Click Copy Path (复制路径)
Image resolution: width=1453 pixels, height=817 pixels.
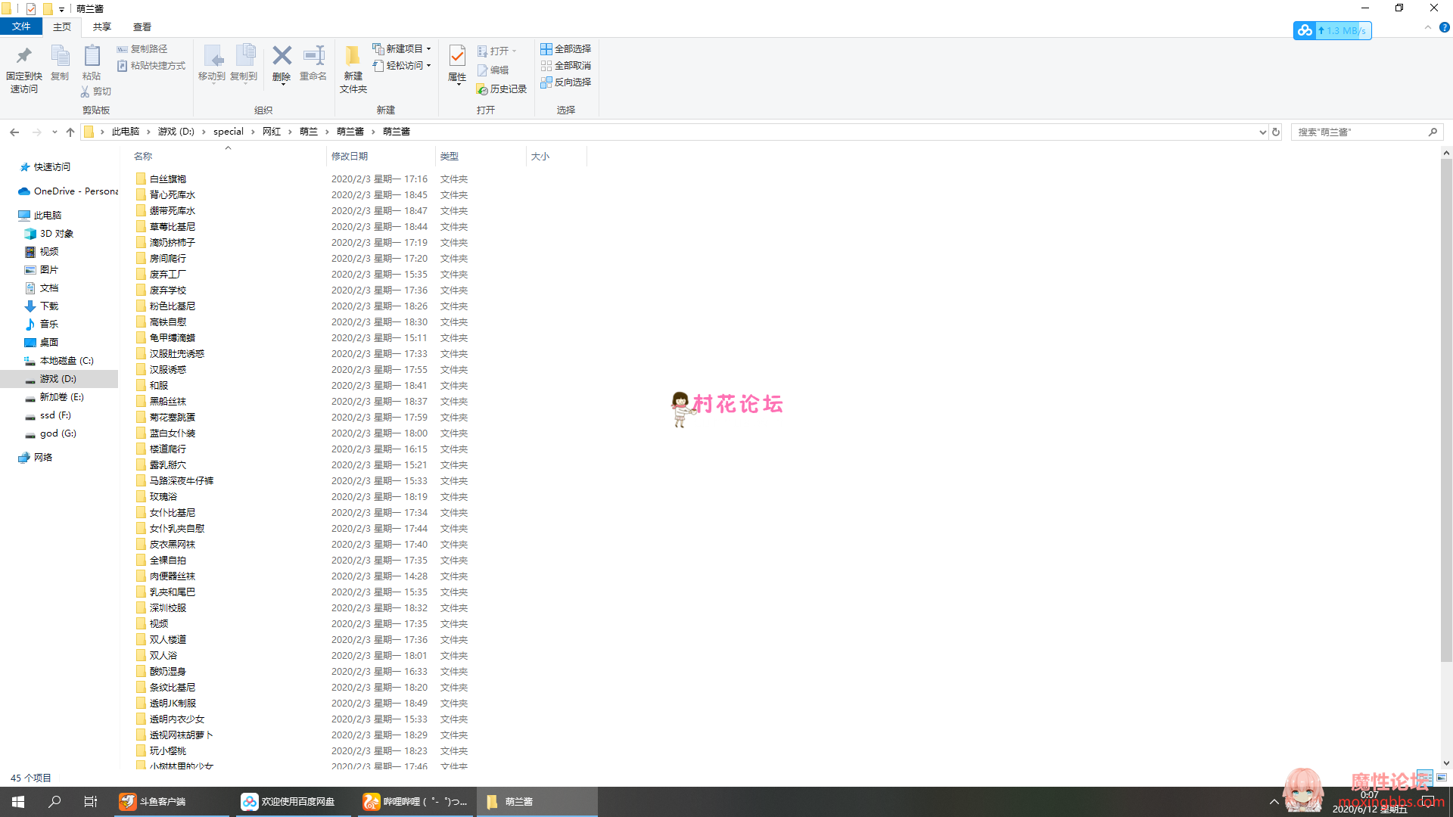coord(142,49)
